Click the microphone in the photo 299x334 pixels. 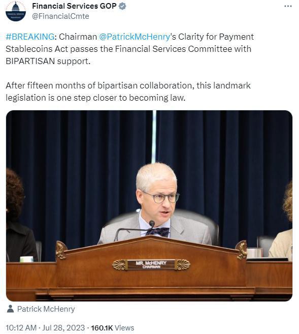tap(152, 224)
